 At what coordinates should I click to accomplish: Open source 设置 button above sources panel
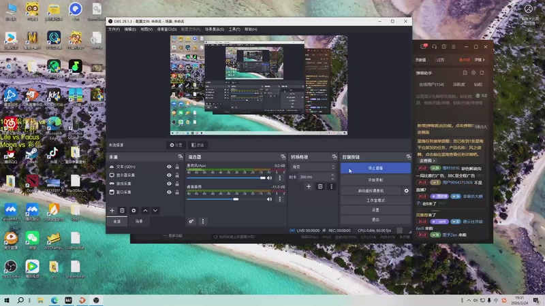(x=176, y=145)
